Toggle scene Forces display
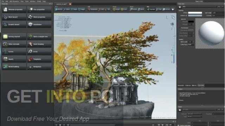The width and height of the screenshot is (225, 126). click(133, 9)
